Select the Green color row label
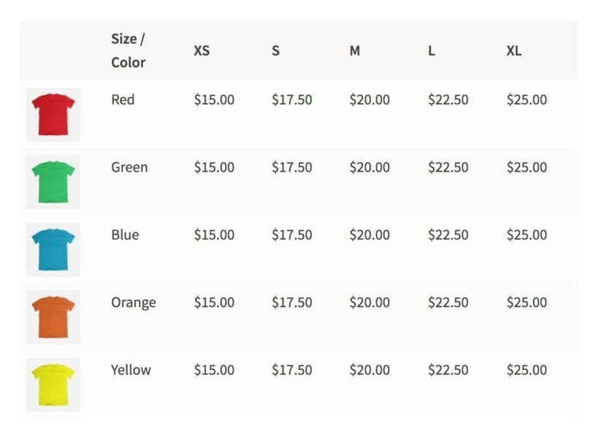599x431 pixels. (x=129, y=167)
